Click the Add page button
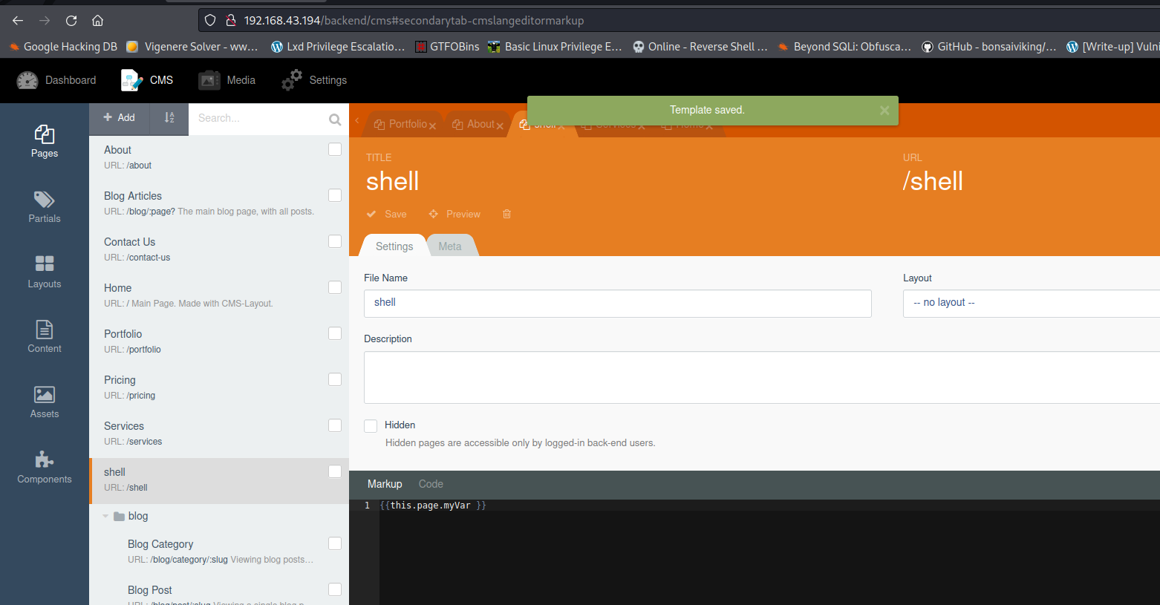Screen dimensions: 1160x605 click(x=119, y=117)
